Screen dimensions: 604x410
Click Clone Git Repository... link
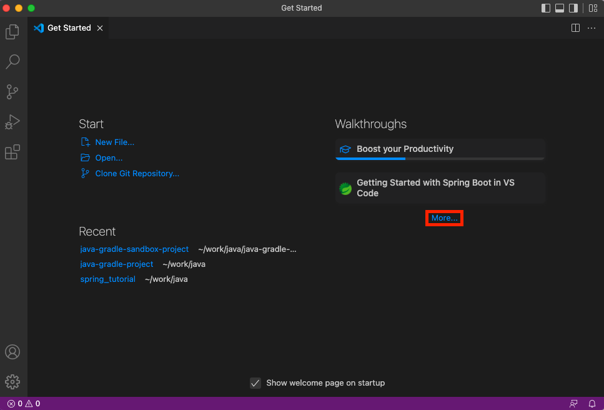137,174
